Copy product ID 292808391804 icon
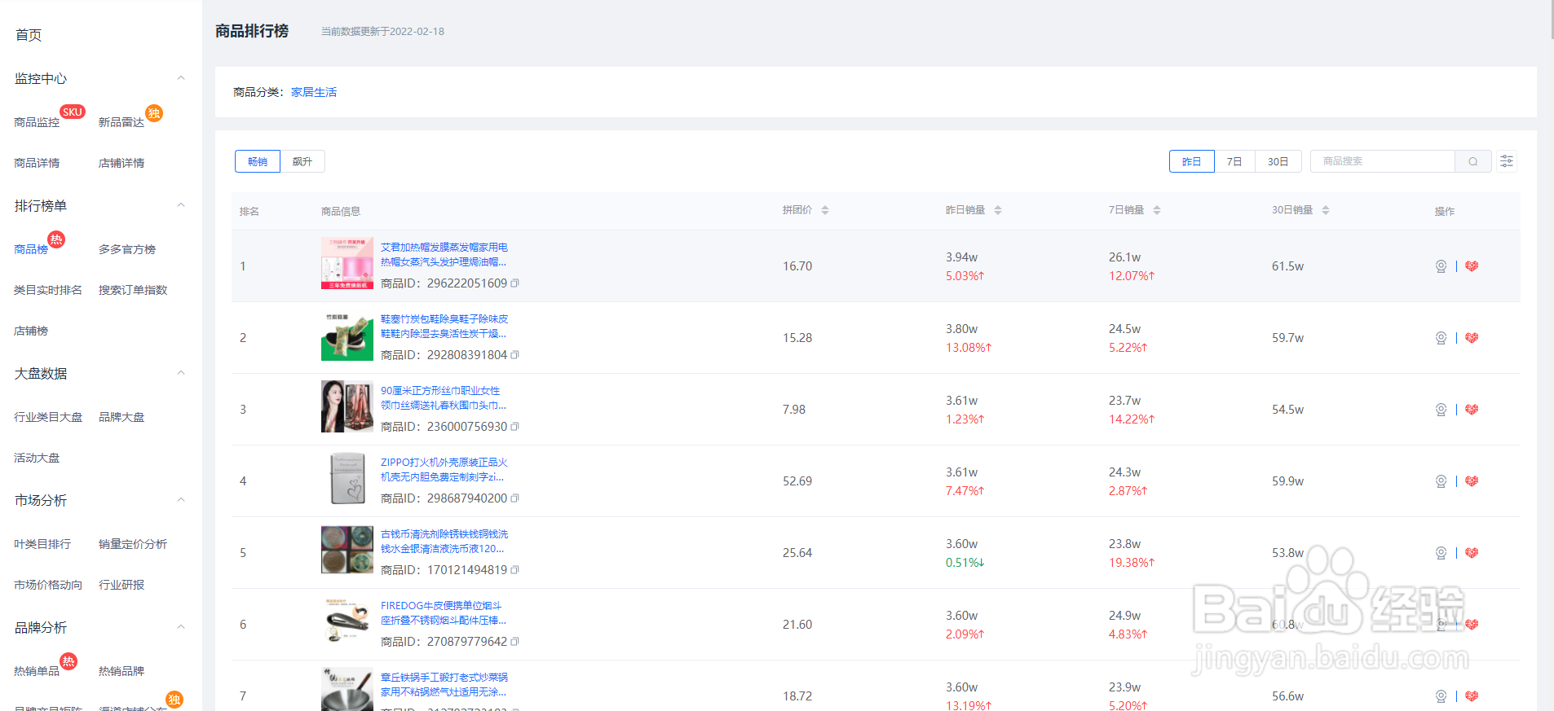 tap(514, 355)
